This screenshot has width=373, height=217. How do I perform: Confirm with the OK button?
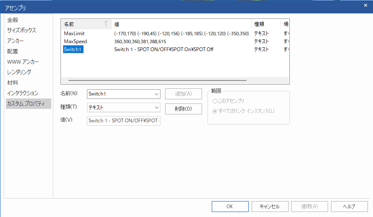230,207
